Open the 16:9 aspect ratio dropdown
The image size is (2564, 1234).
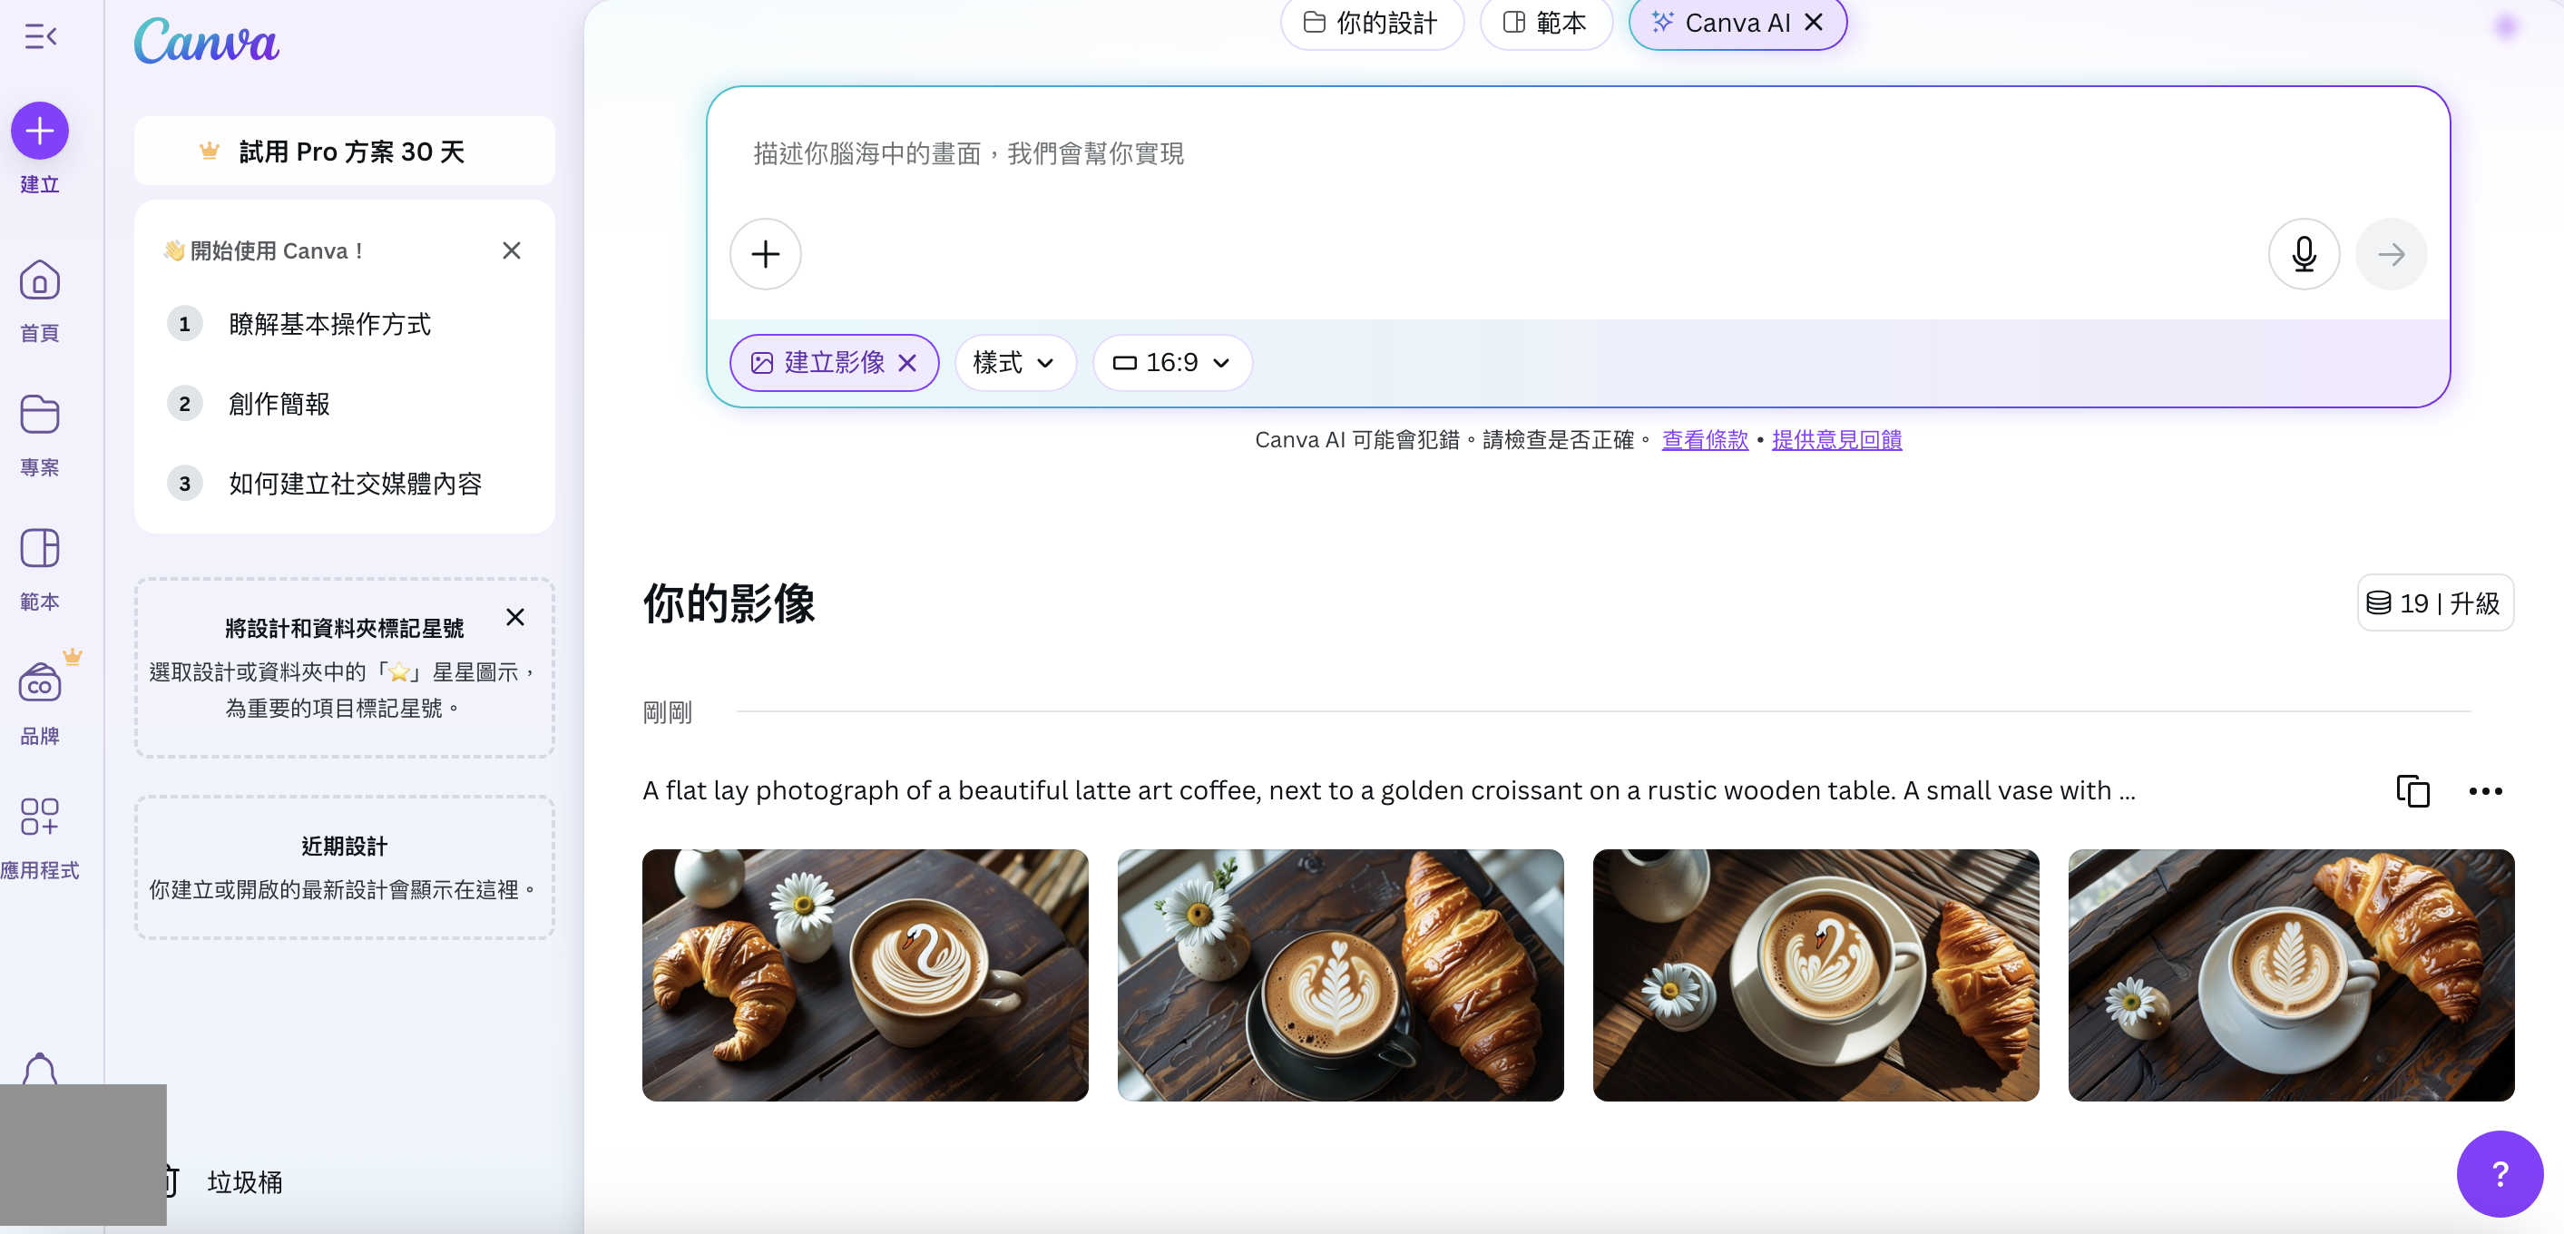(1170, 363)
